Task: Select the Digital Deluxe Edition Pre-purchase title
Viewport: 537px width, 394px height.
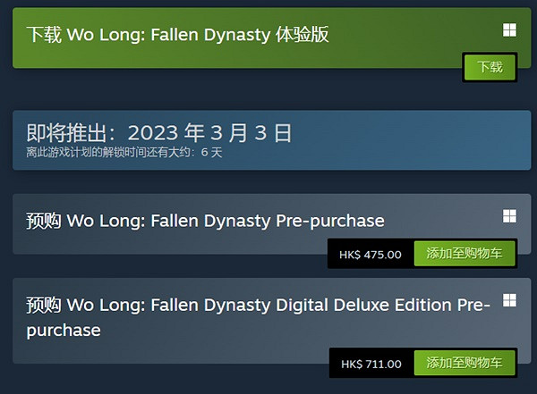Action: (258, 317)
